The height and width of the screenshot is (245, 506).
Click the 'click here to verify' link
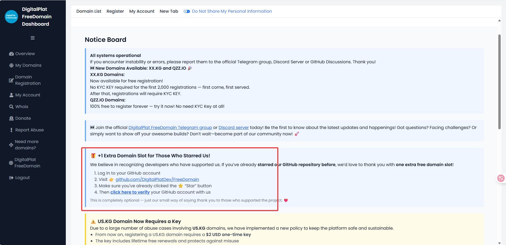(x=130, y=192)
